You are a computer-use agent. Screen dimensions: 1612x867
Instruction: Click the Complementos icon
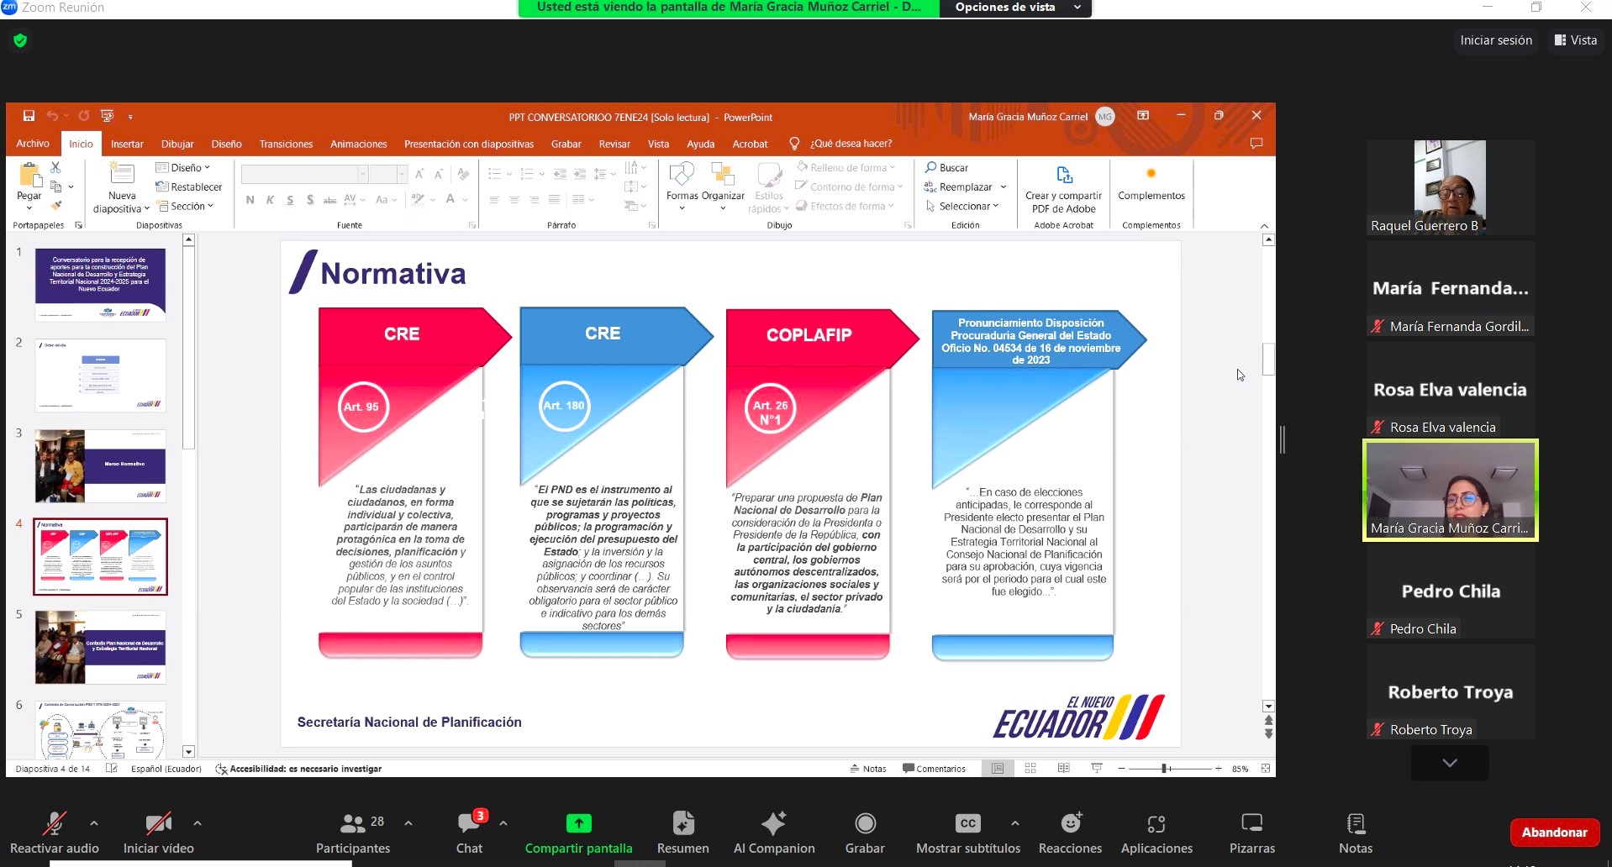[1151, 174]
